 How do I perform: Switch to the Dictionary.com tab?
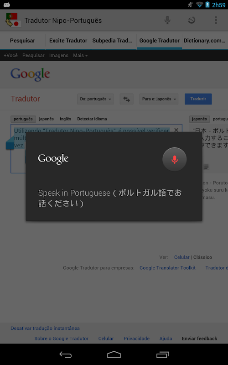point(205,41)
